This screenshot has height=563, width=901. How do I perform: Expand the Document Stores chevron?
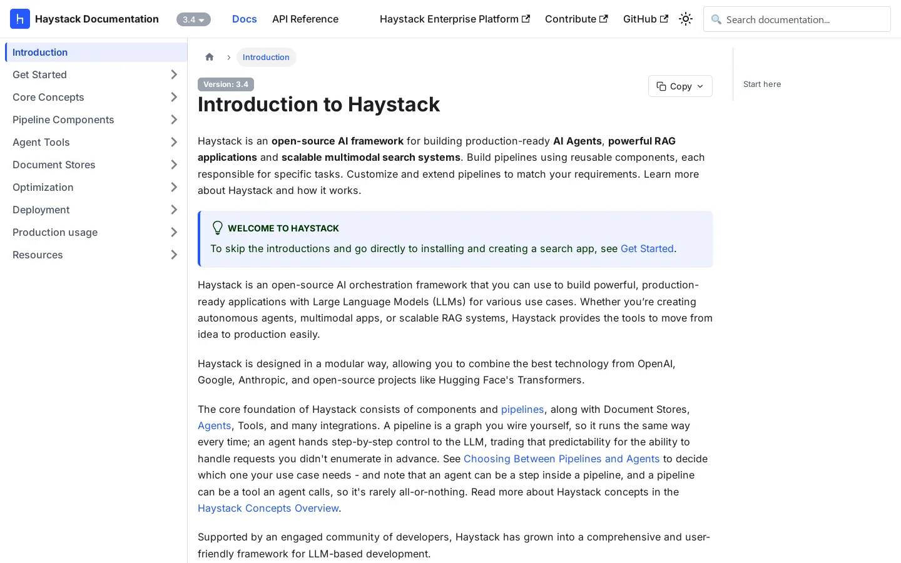(174, 165)
